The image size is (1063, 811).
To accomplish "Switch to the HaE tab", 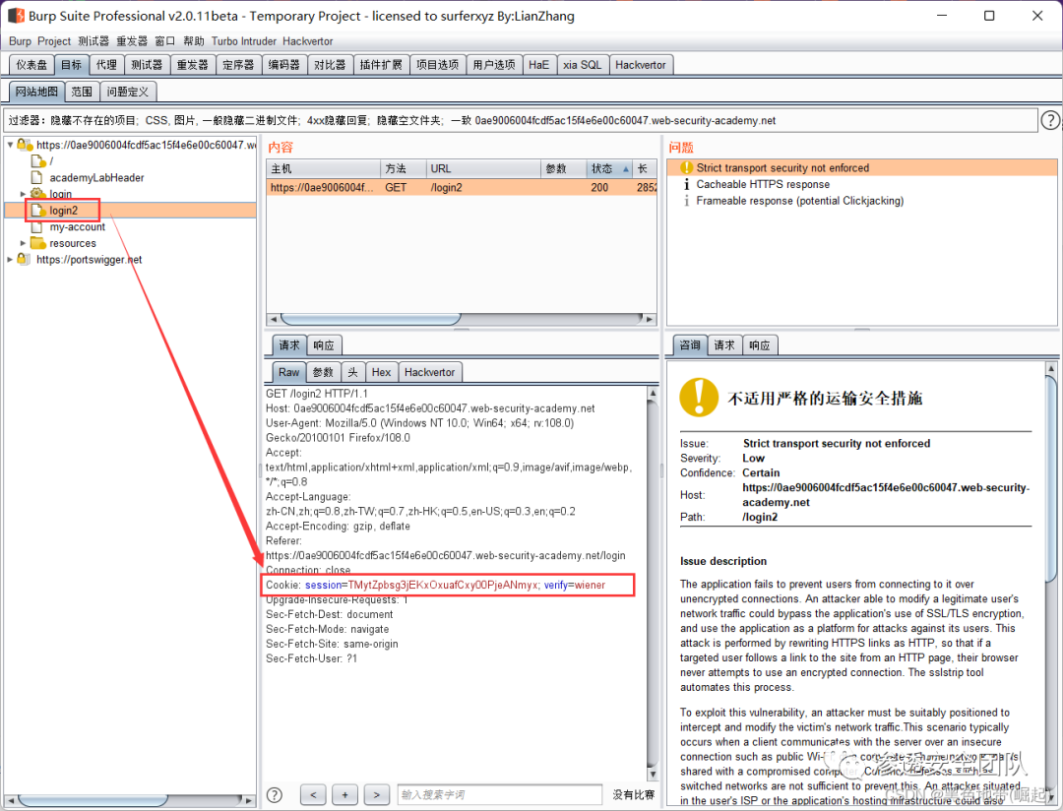I will [539, 65].
